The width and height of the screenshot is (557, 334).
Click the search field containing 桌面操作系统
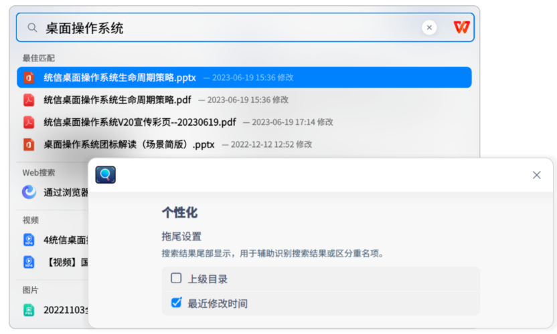(x=245, y=27)
